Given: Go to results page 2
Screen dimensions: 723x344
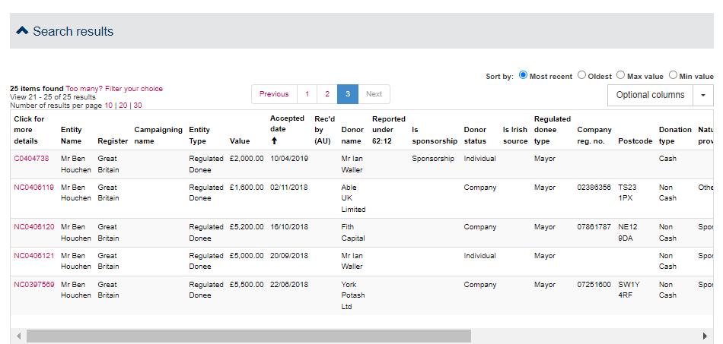Looking at the screenshot, I should (327, 94).
